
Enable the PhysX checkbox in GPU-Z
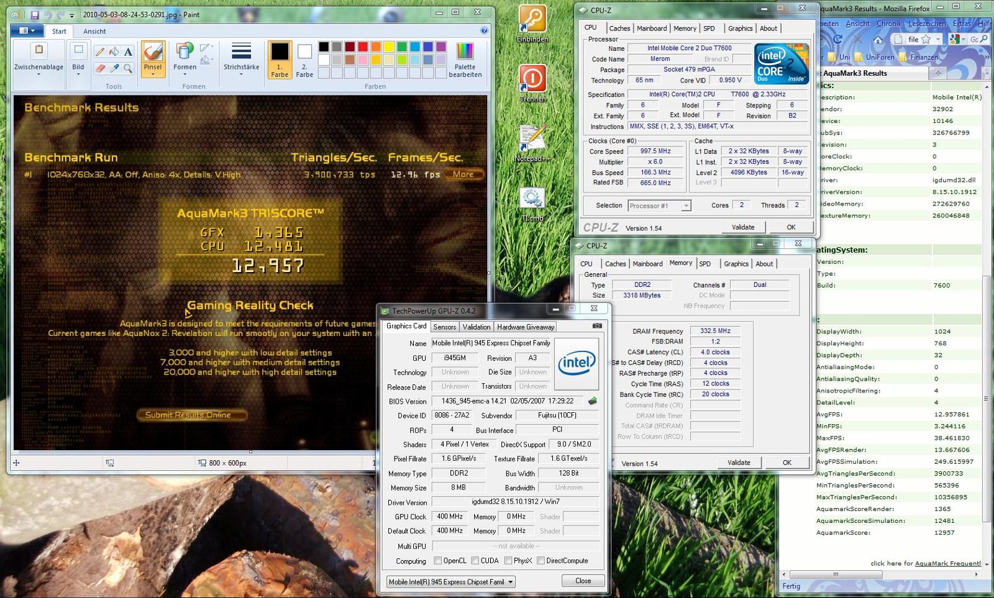pos(508,561)
